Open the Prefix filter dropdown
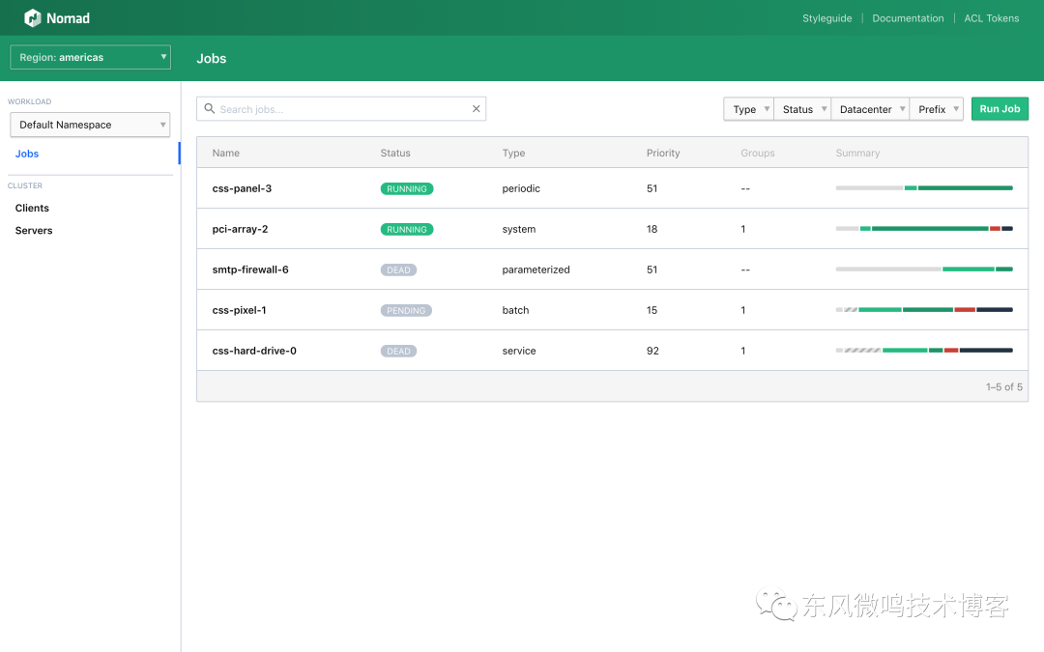1044x652 pixels. 937,109
